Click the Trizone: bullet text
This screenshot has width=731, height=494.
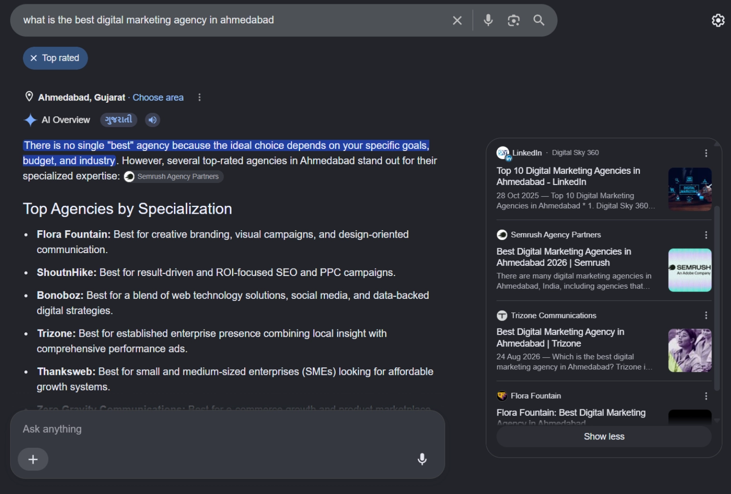212,341
